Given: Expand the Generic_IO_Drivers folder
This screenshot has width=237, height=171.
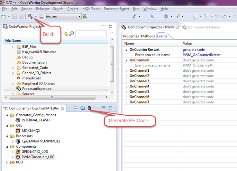Looking at the screenshot, I should pyautogui.click(x=13, y=73).
